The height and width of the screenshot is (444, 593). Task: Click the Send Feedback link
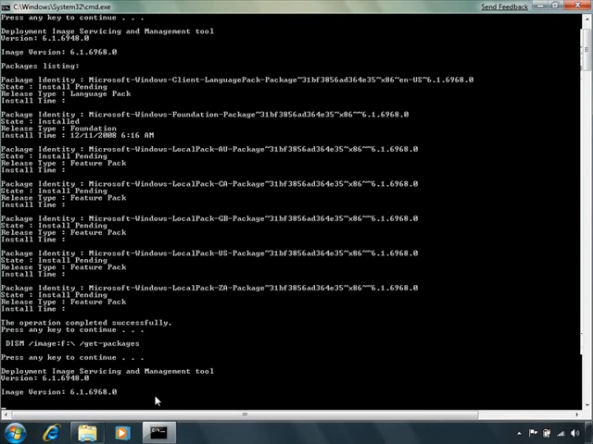504,6
